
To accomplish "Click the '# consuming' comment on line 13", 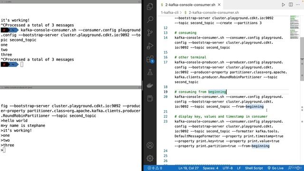I will (x=185, y=33).
